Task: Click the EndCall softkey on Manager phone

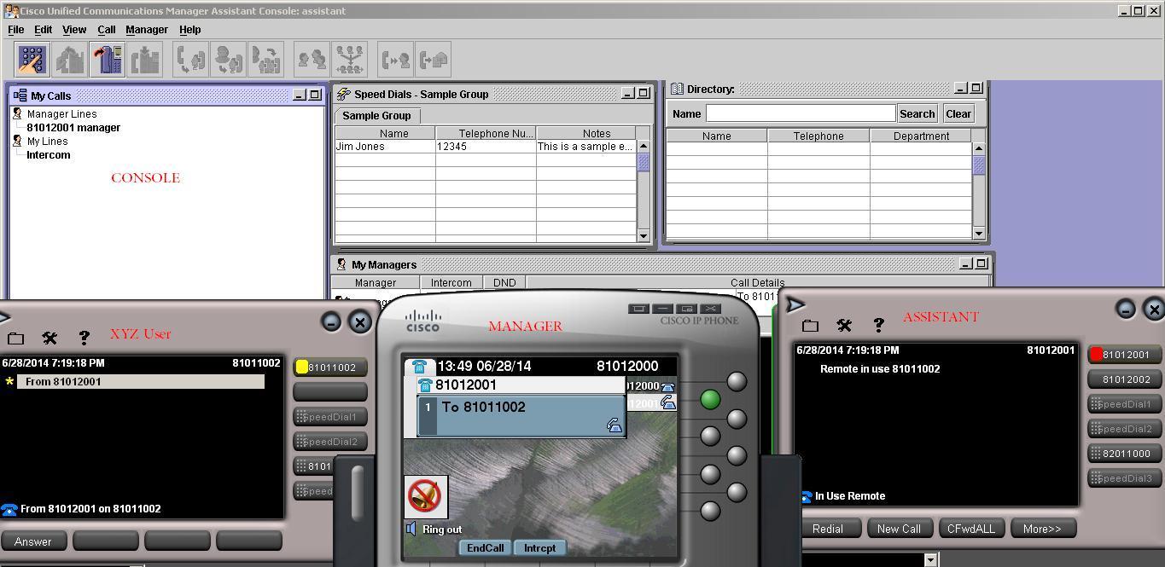Action: click(x=485, y=548)
